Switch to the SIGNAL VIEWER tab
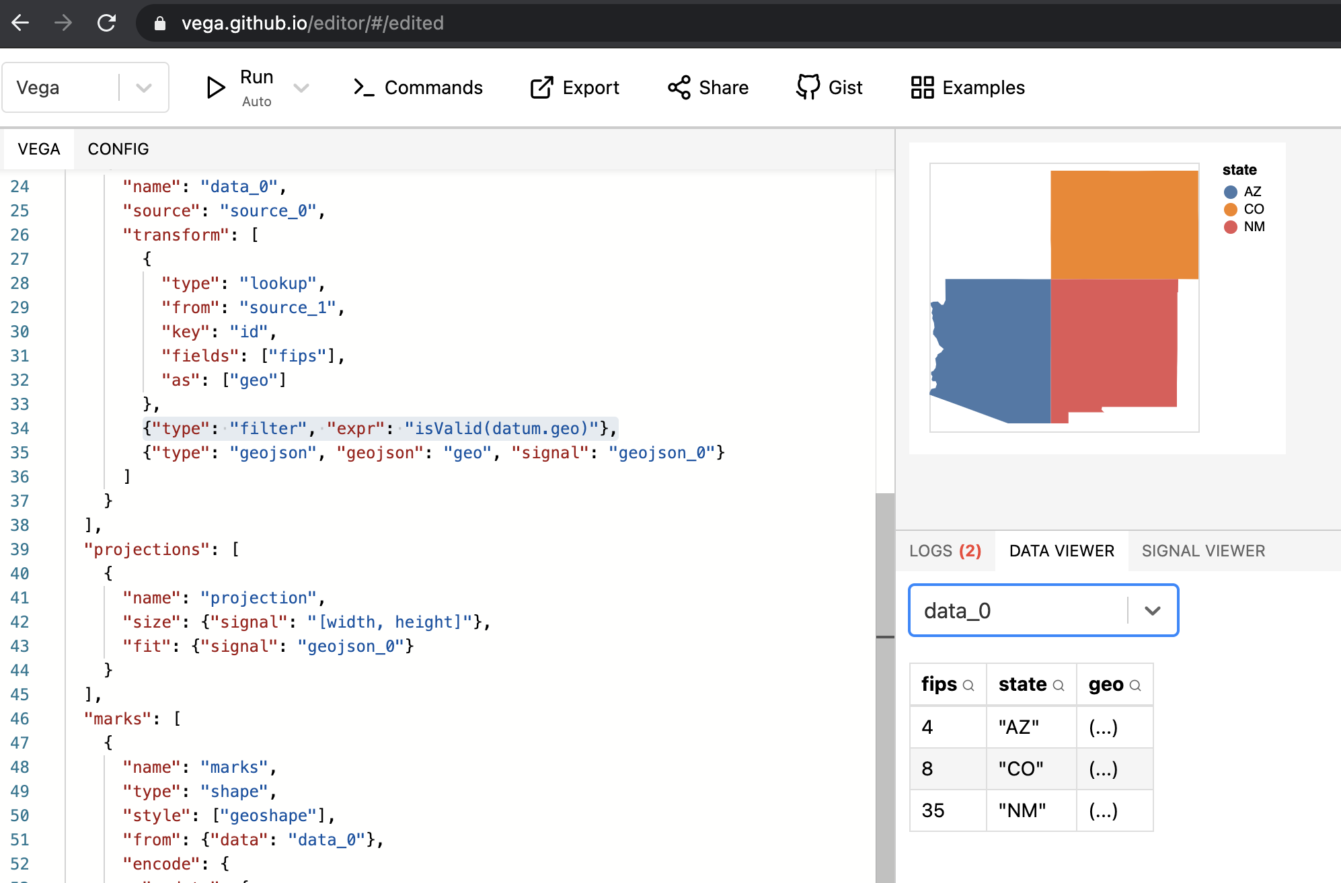 pyautogui.click(x=1203, y=551)
